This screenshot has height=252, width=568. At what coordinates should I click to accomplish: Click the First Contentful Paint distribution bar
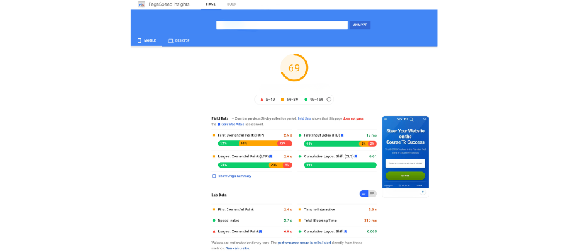(255, 144)
